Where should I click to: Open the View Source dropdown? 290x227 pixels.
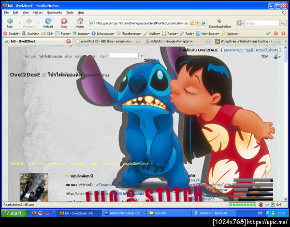coord(207,33)
